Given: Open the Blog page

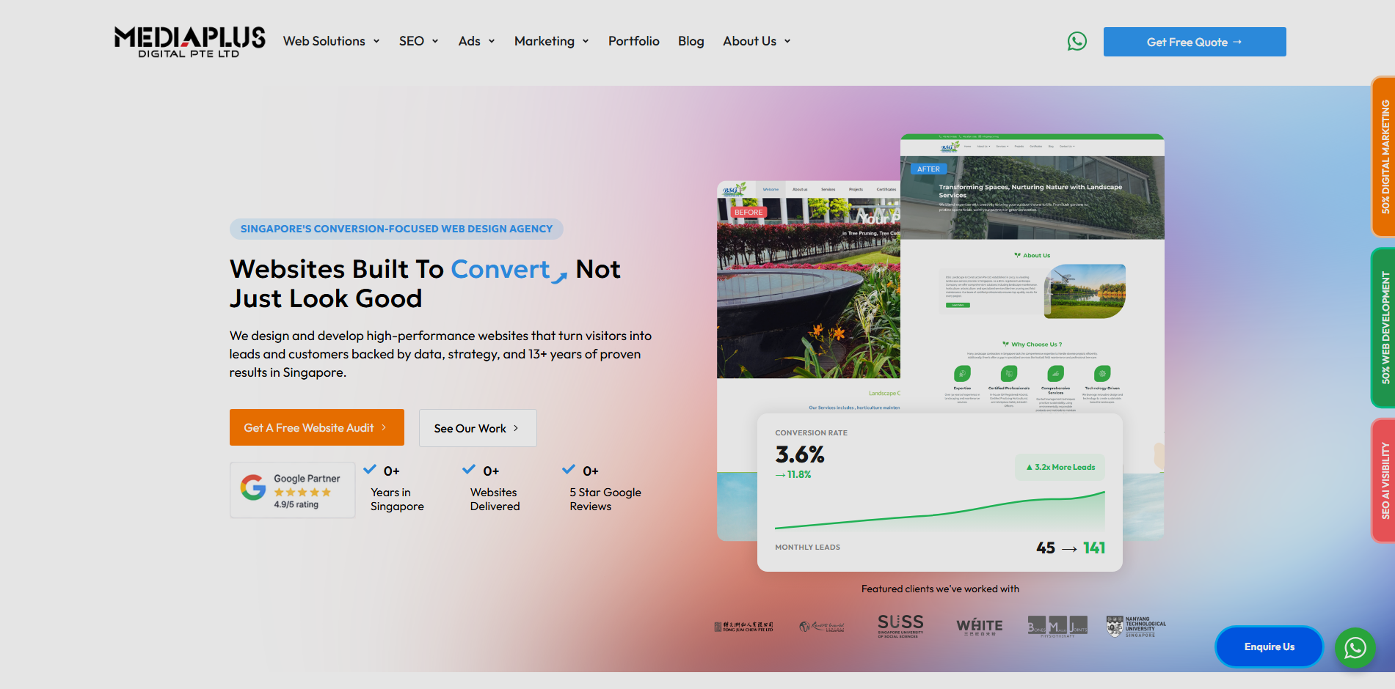Looking at the screenshot, I should [x=691, y=41].
